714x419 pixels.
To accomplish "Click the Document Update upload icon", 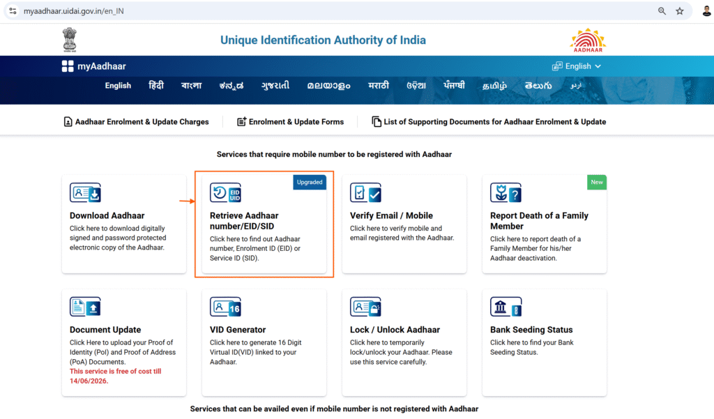I will click(x=86, y=307).
